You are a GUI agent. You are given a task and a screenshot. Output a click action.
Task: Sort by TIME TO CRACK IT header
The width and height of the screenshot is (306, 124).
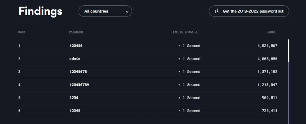[x=185, y=32]
